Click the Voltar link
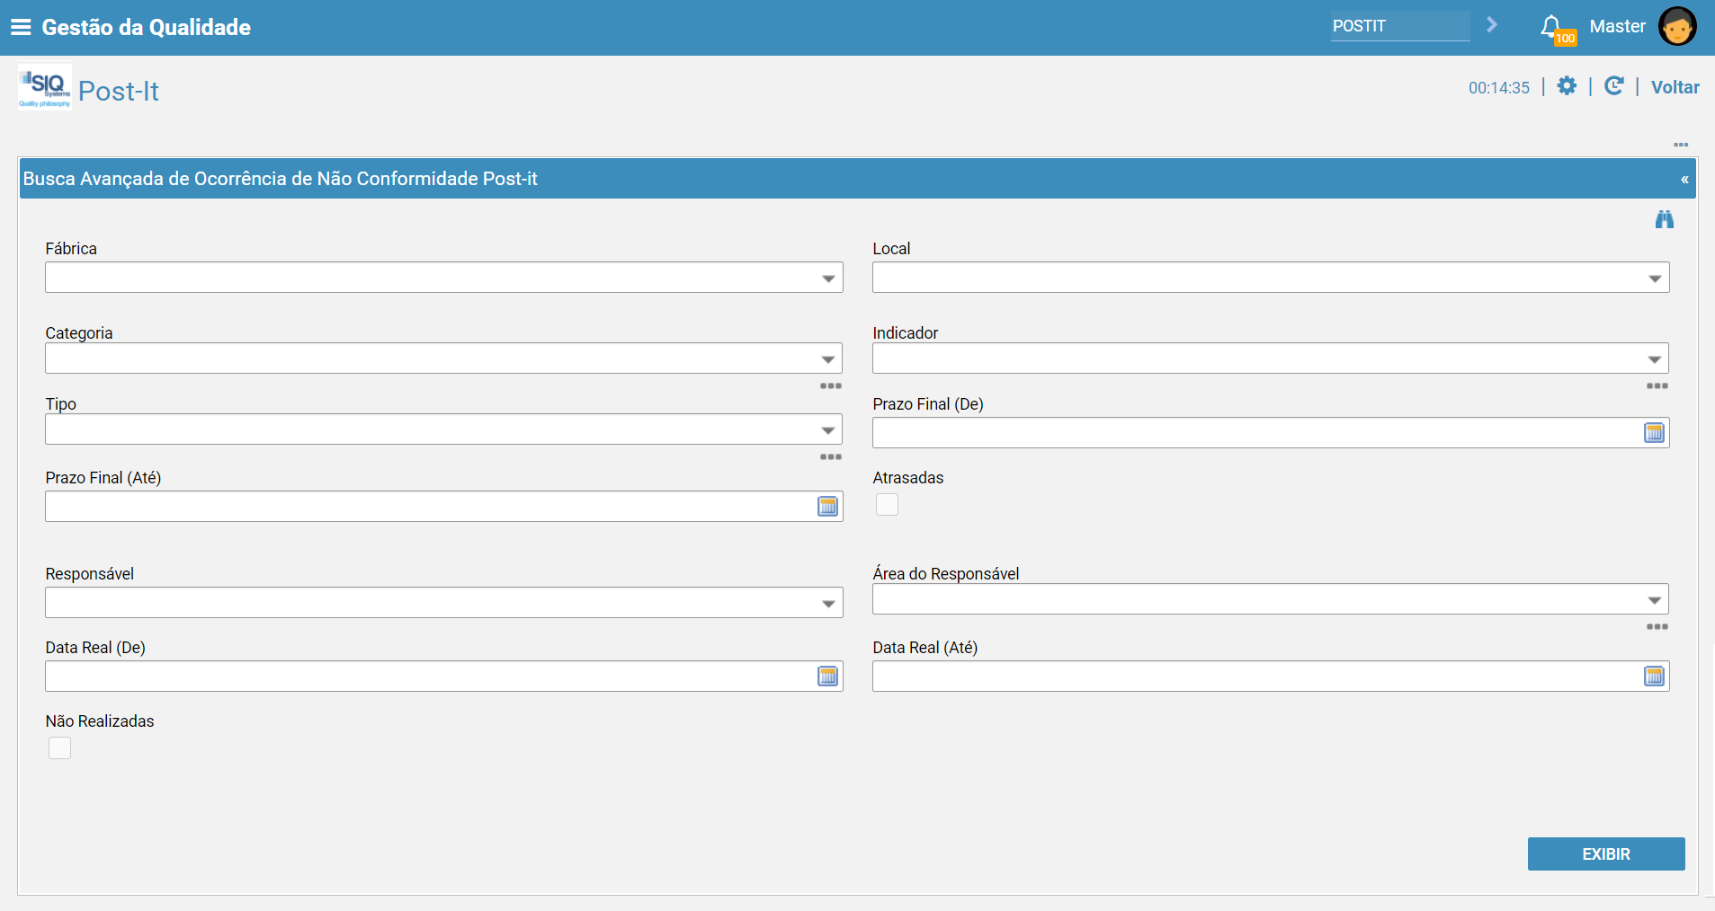 pyautogui.click(x=1675, y=87)
